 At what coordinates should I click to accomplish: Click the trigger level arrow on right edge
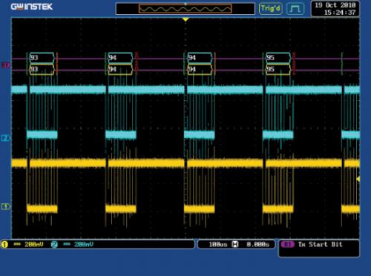tap(358, 179)
